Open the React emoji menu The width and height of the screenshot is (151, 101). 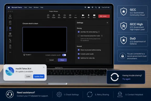[64, 16]
